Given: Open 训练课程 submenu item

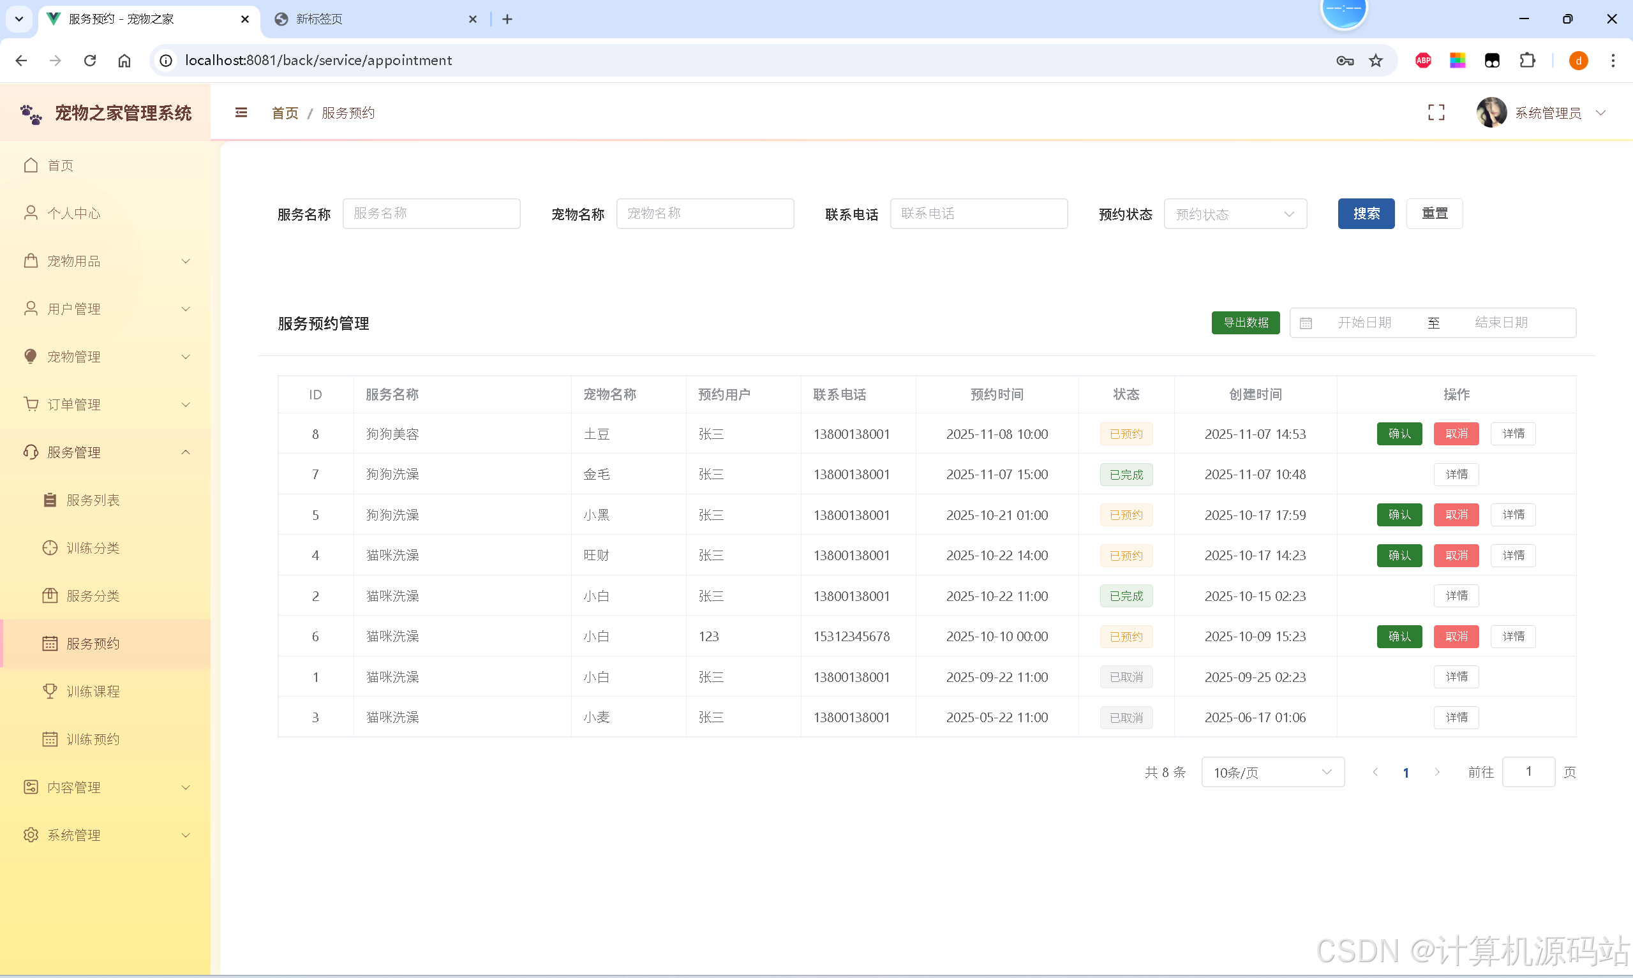Looking at the screenshot, I should [x=105, y=692].
